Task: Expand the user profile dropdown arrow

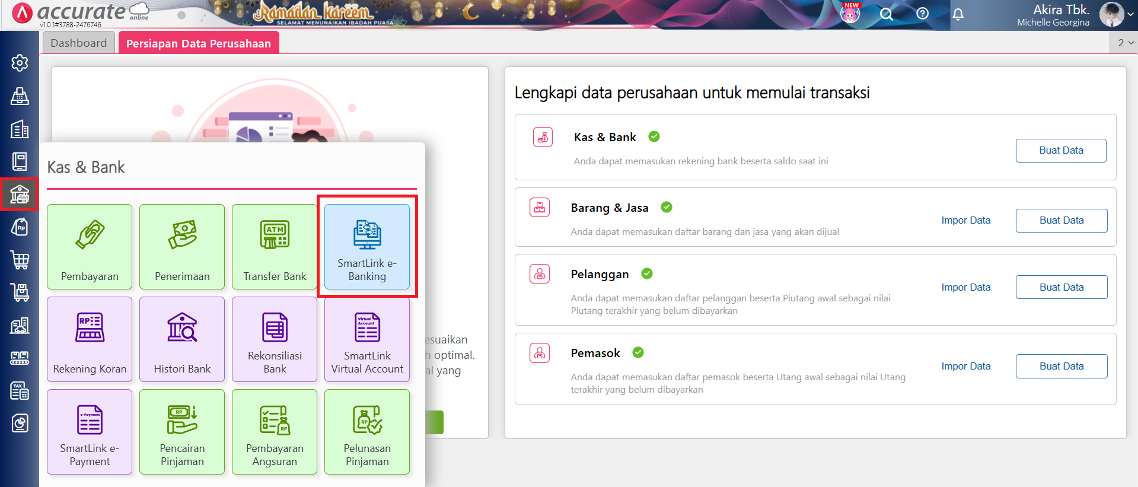Action: pos(1130,15)
